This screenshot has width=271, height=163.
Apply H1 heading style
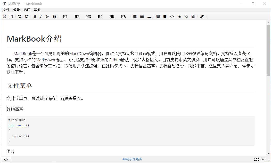[65, 17]
